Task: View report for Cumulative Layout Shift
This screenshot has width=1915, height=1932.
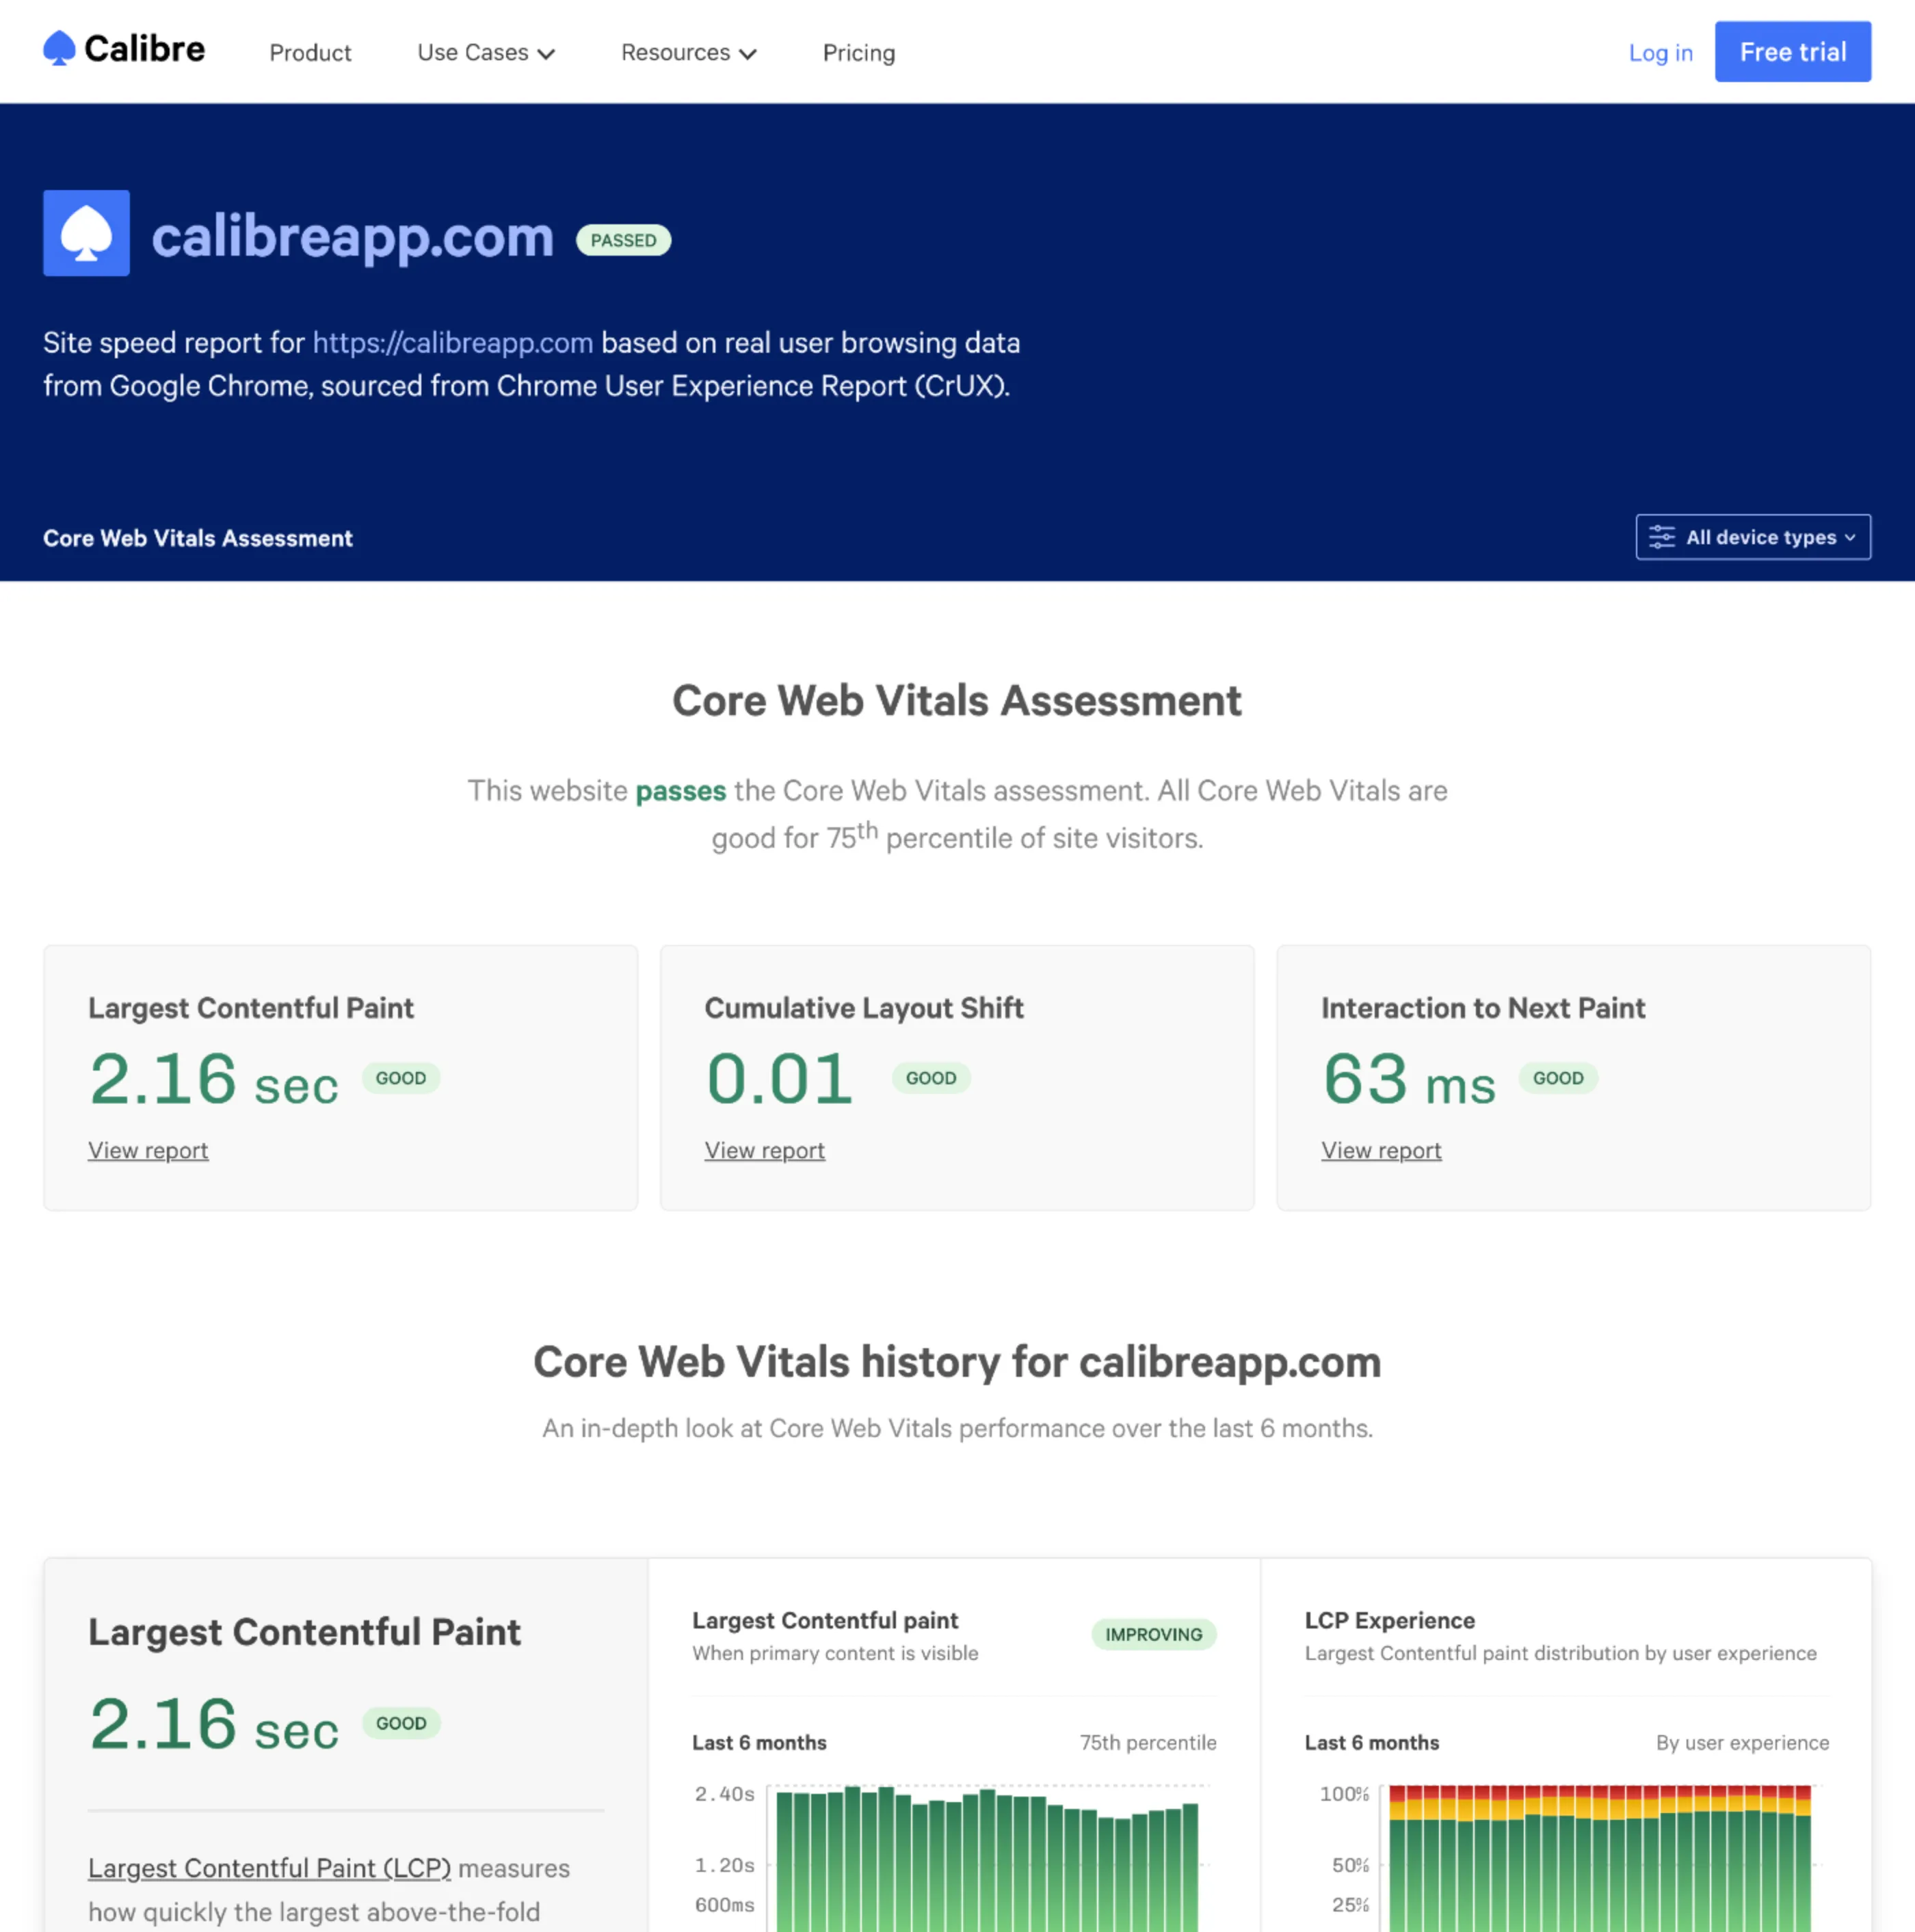Action: tap(763, 1150)
